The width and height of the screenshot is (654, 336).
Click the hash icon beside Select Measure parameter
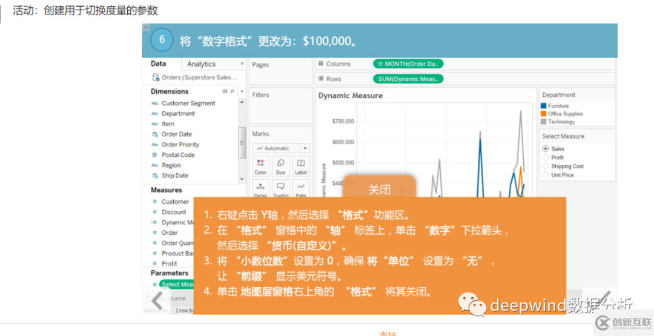tap(155, 285)
